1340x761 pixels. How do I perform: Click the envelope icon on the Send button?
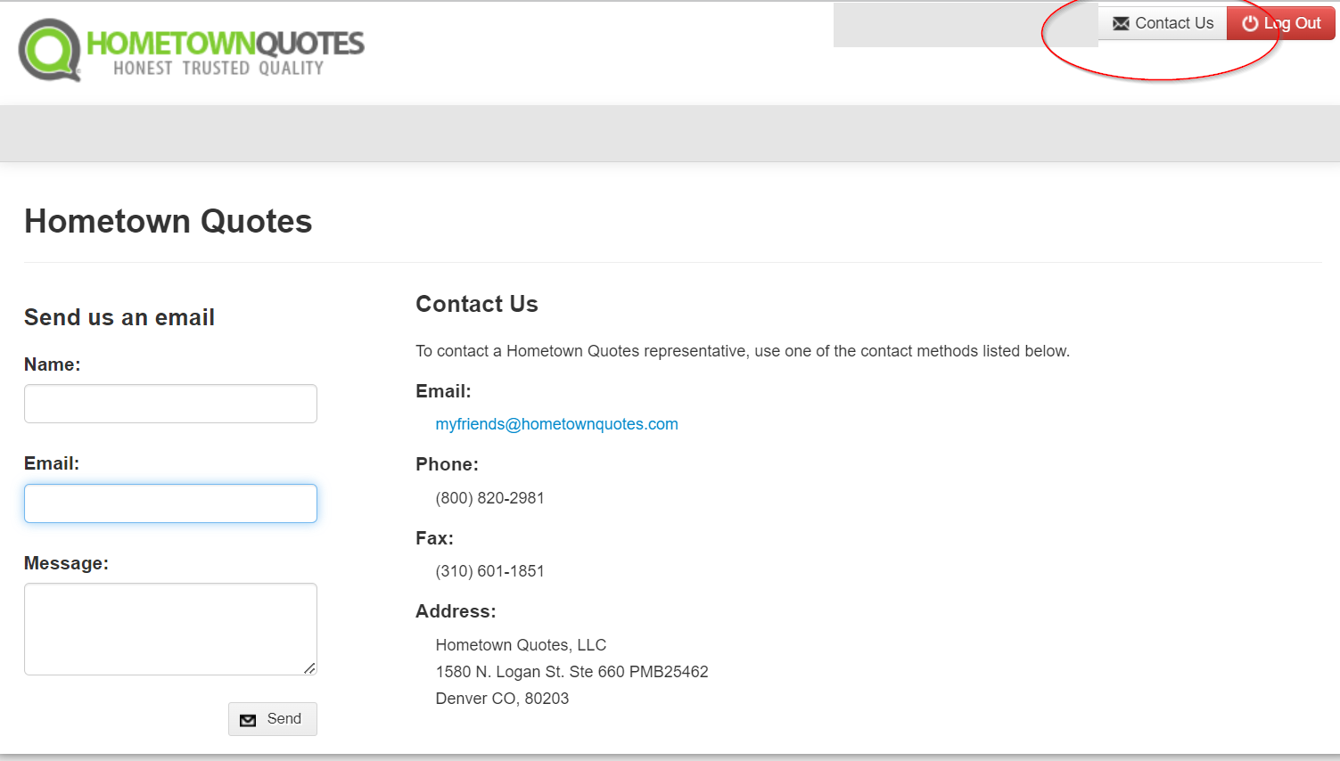coord(248,720)
